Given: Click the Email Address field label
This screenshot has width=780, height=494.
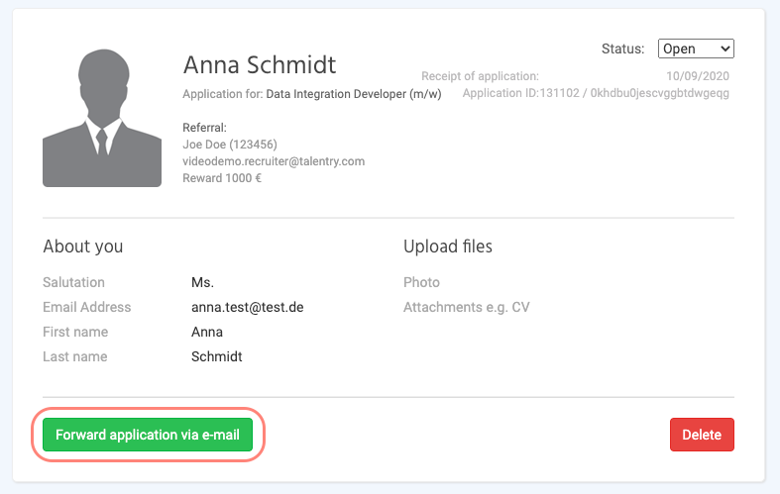Looking at the screenshot, I should 86,307.
